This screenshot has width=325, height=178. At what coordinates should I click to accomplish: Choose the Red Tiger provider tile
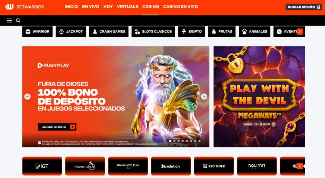pyautogui.click(x=214, y=166)
